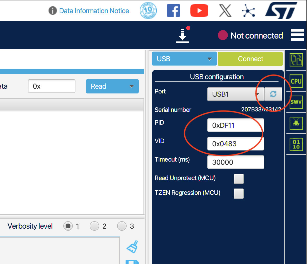Clear the log with the broom icon
The width and height of the screenshot is (307, 264).
(132, 247)
